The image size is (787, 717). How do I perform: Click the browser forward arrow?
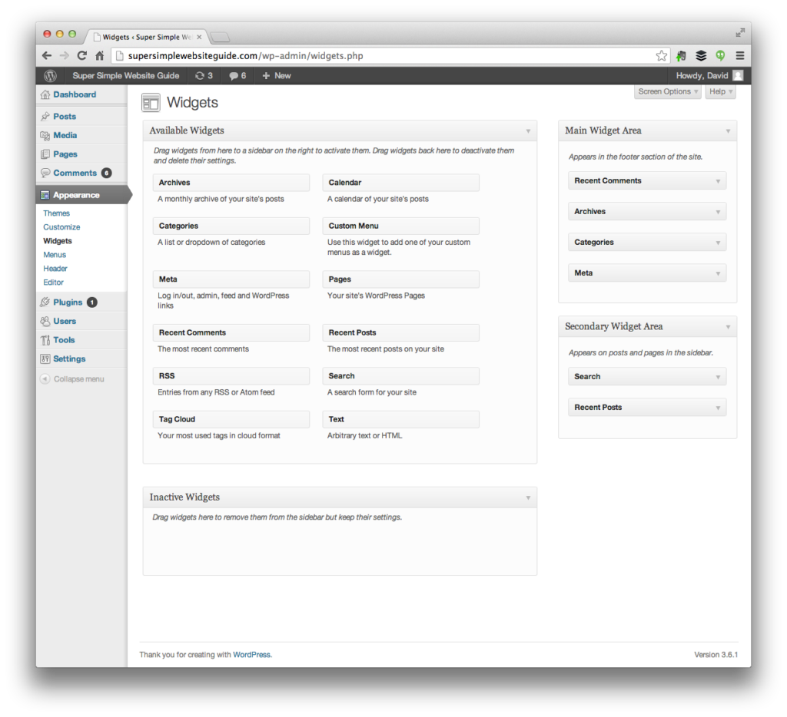pyautogui.click(x=65, y=55)
